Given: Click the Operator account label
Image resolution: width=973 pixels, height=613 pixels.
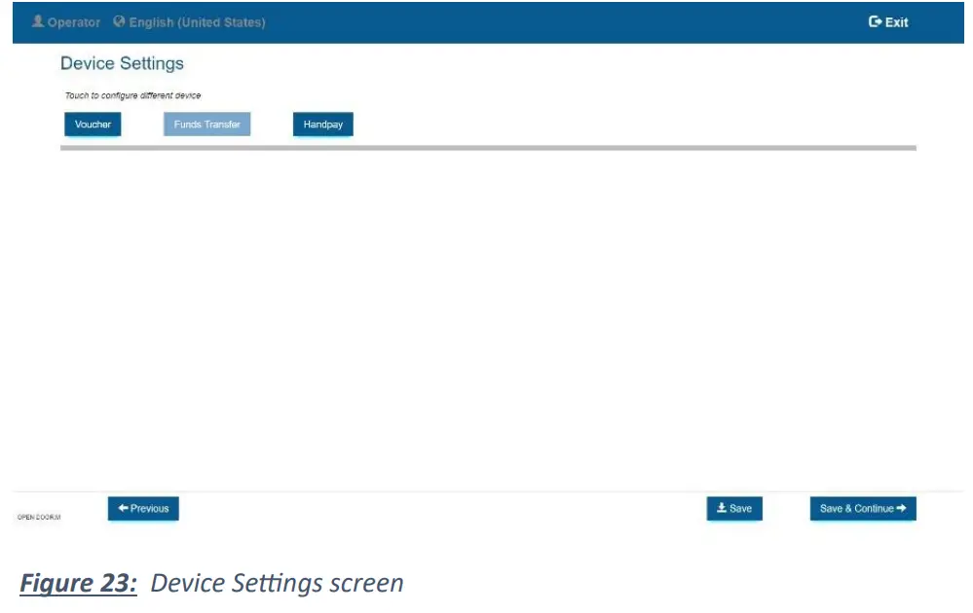Looking at the screenshot, I should [74, 22].
